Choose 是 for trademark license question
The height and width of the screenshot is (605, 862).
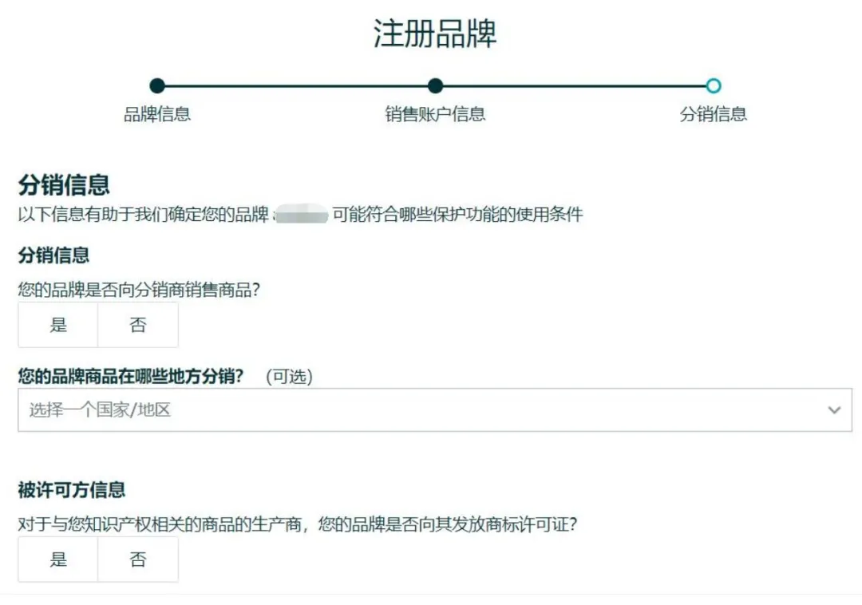click(58, 560)
